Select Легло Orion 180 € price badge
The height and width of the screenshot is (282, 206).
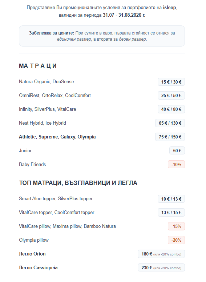tap(161, 254)
